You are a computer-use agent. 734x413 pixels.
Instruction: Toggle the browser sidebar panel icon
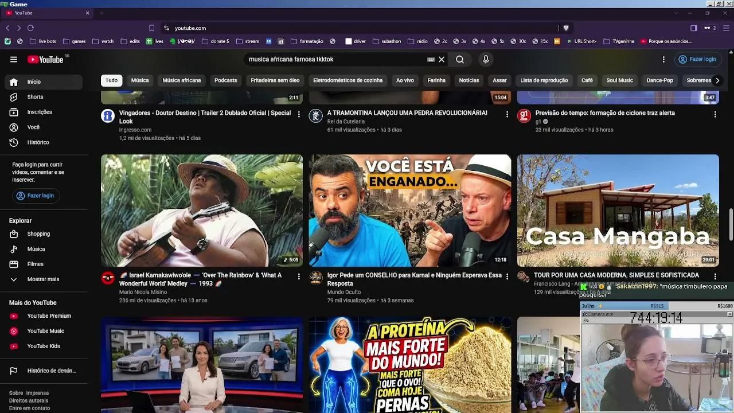(x=694, y=28)
